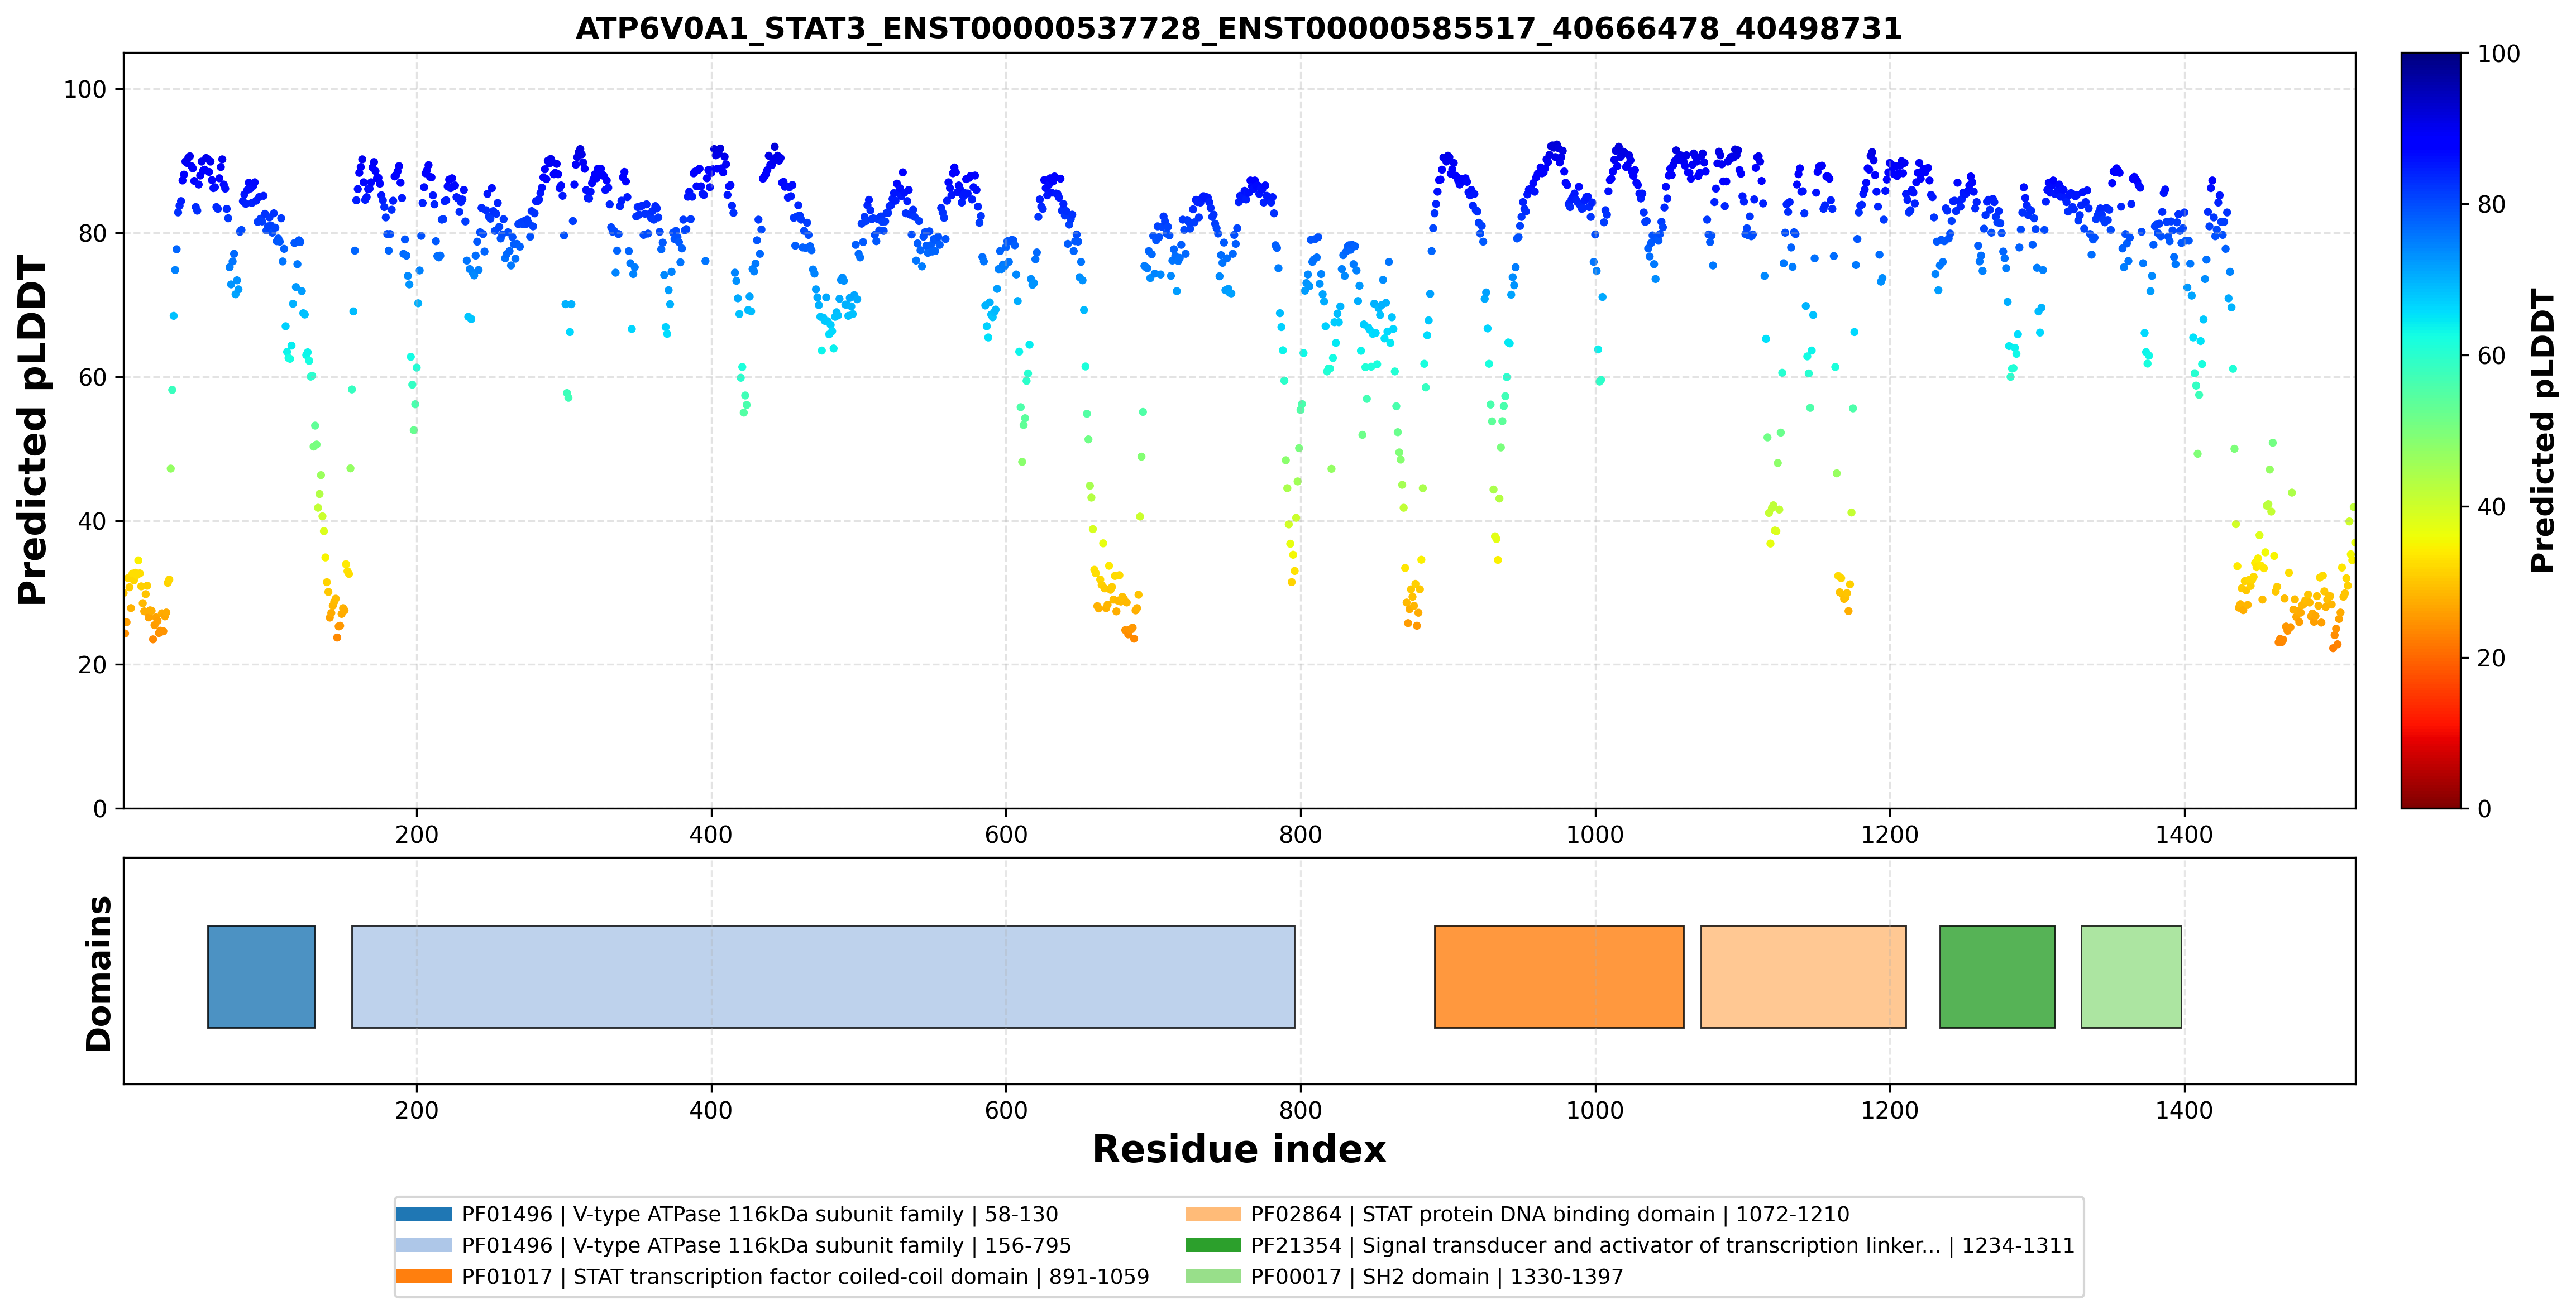The height and width of the screenshot is (1314, 2576).
Task: Click the dark green PF21354 legend swatch
Action: [x=1213, y=1245]
